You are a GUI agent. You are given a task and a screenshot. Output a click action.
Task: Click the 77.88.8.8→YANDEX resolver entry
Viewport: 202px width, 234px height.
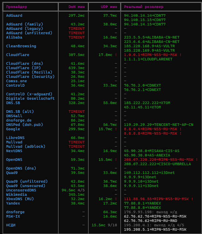pyautogui.click(x=142, y=207)
